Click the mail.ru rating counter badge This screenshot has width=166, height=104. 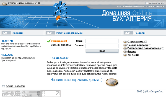[31, 94]
